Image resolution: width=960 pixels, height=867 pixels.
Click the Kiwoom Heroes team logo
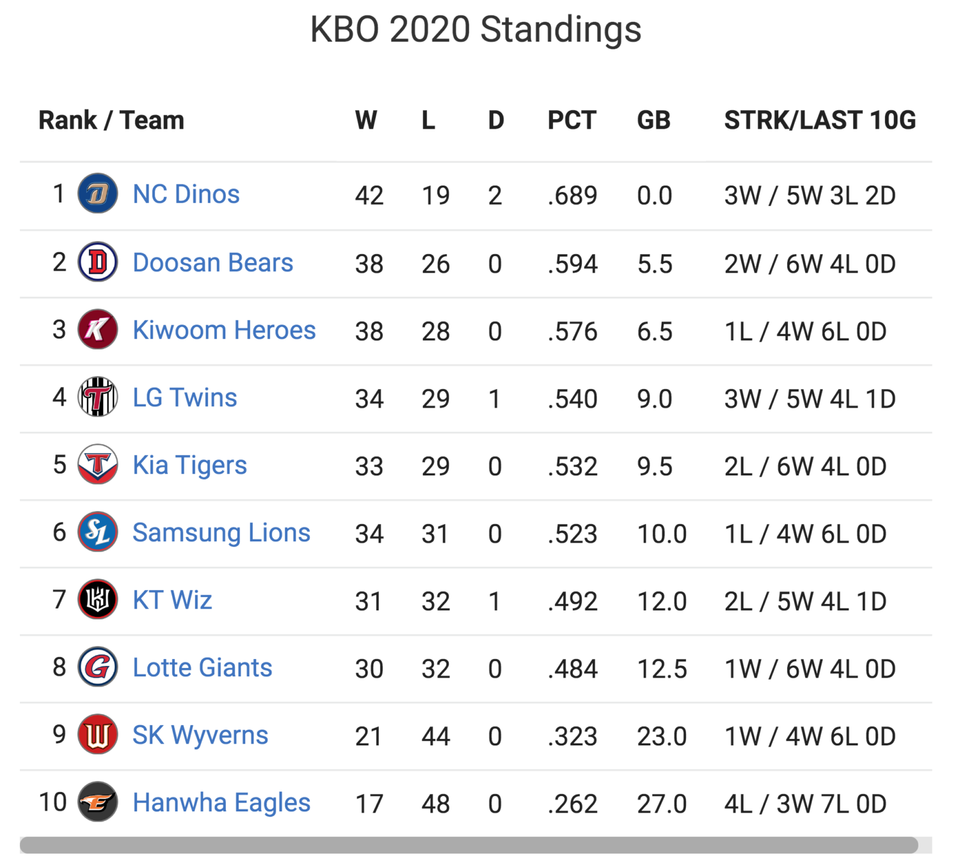coord(98,330)
